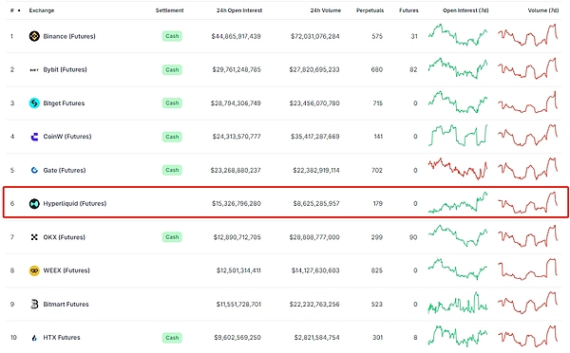Click the Cash badge in Bybit row

[x=172, y=69]
